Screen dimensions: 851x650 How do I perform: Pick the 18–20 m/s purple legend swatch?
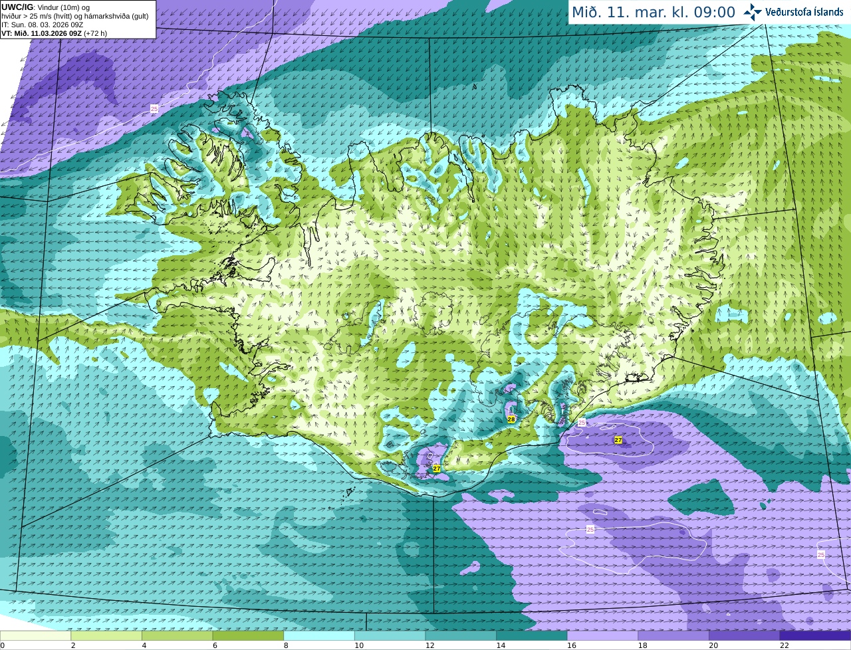[673, 635]
